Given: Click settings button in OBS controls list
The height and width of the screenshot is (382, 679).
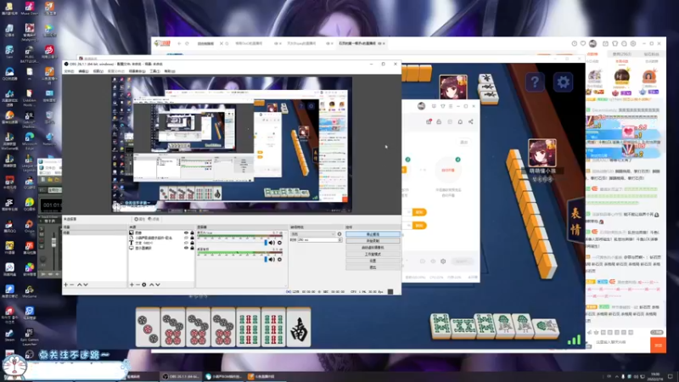Looking at the screenshot, I should tap(373, 261).
